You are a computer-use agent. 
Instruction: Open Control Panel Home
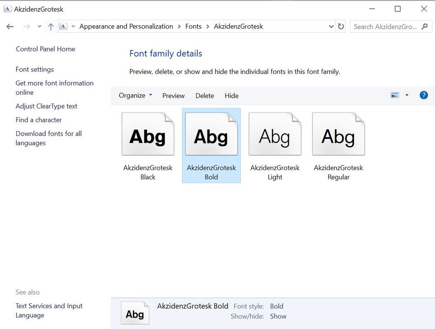(x=45, y=49)
